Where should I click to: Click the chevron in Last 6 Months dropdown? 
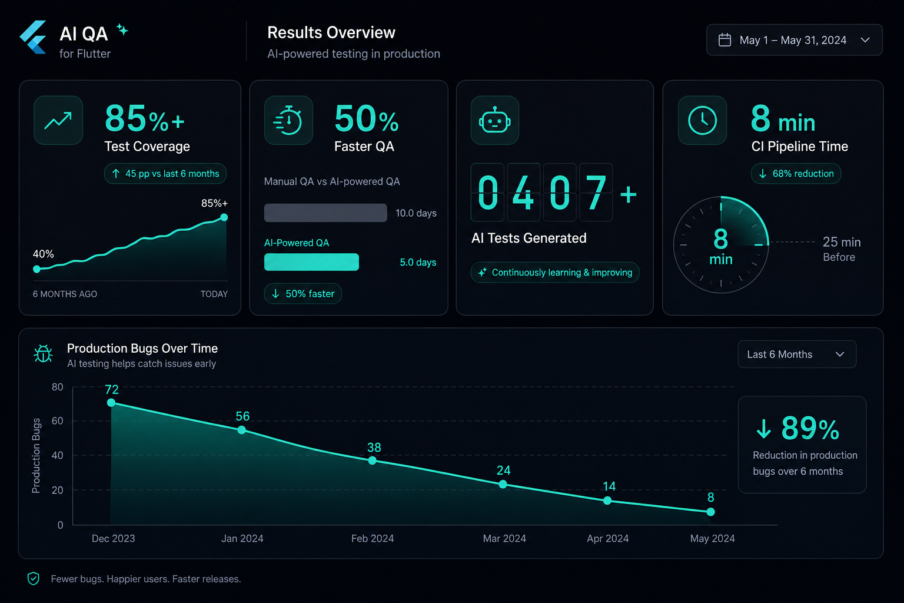click(840, 354)
